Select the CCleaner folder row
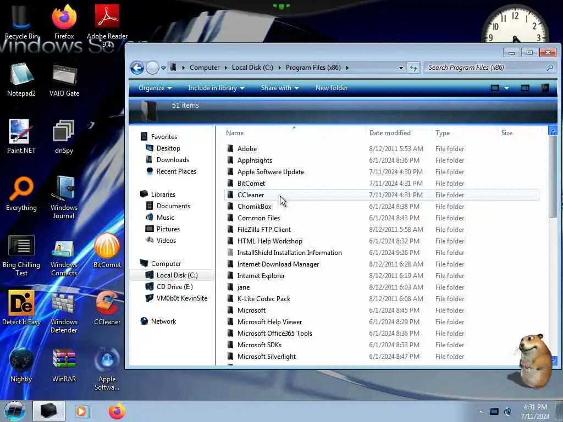Image resolution: width=563 pixels, height=422 pixels. pos(382,195)
